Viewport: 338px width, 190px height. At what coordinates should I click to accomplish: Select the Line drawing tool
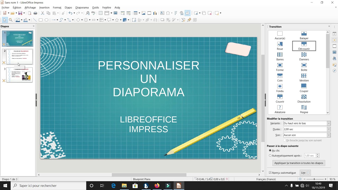coord(35,20)
